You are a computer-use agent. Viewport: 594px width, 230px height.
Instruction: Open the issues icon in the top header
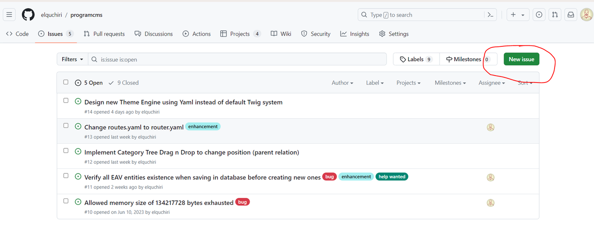click(539, 15)
